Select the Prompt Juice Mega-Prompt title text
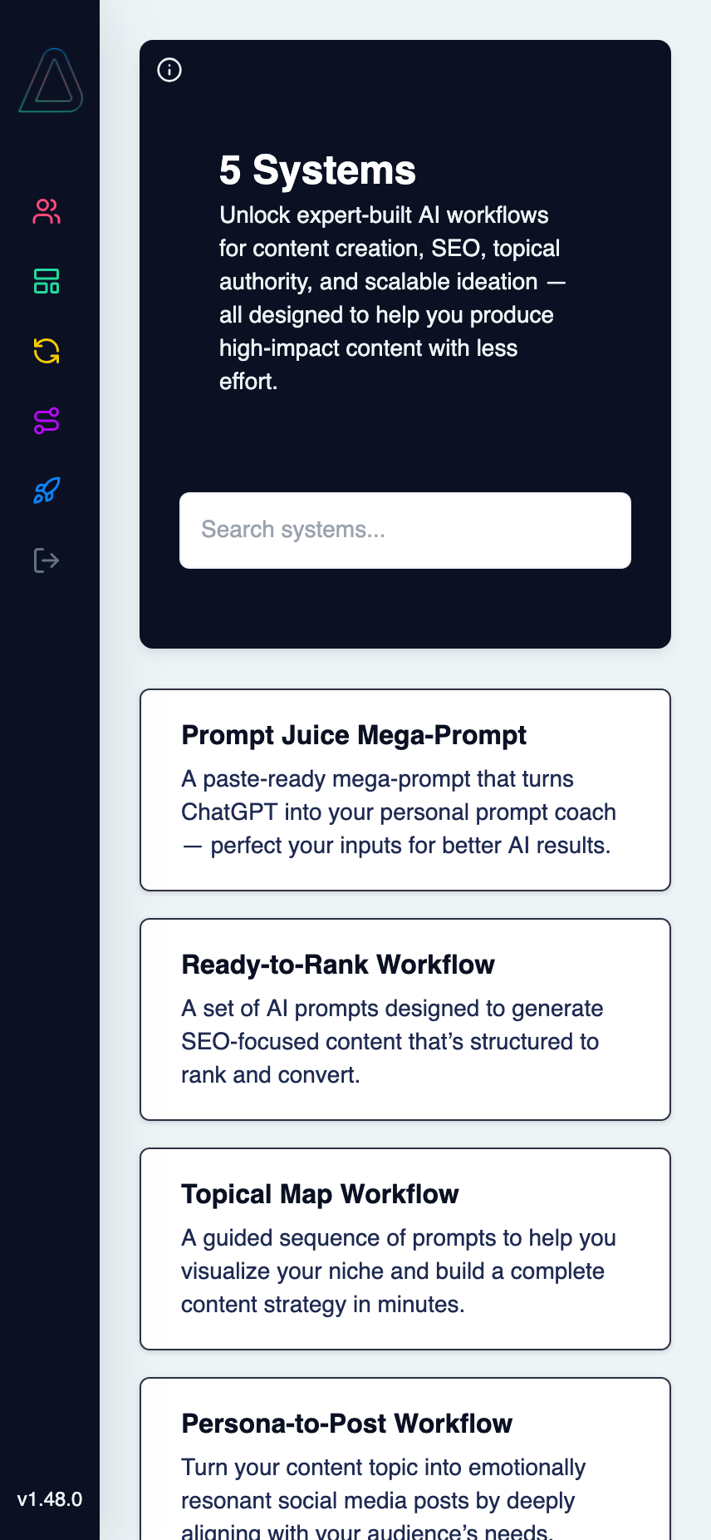The width and height of the screenshot is (711, 1540). (x=354, y=735)
